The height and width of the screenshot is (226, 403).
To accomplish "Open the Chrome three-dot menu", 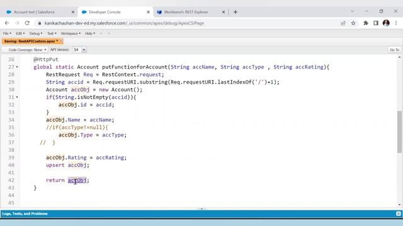I will 396,23.
